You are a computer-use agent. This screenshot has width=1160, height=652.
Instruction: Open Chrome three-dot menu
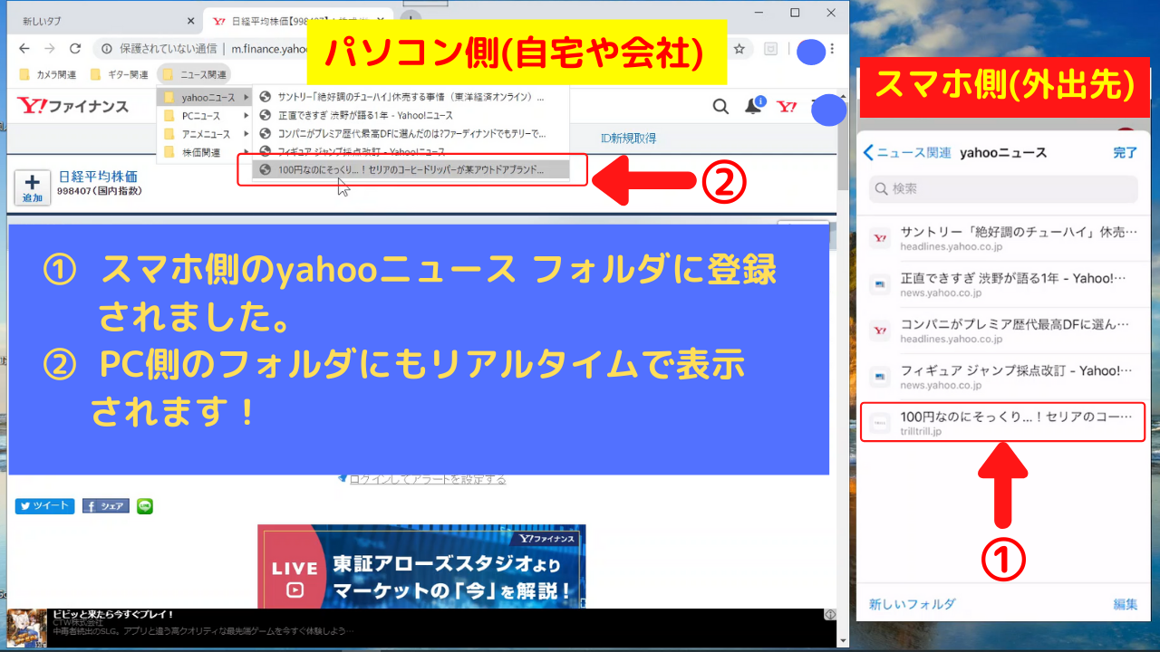point(833,49)
